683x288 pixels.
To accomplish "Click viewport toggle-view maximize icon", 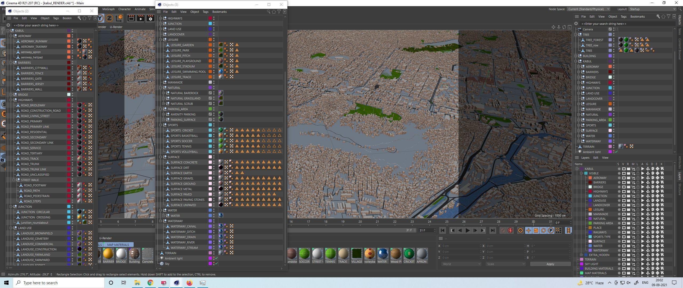I will point(569,27).
